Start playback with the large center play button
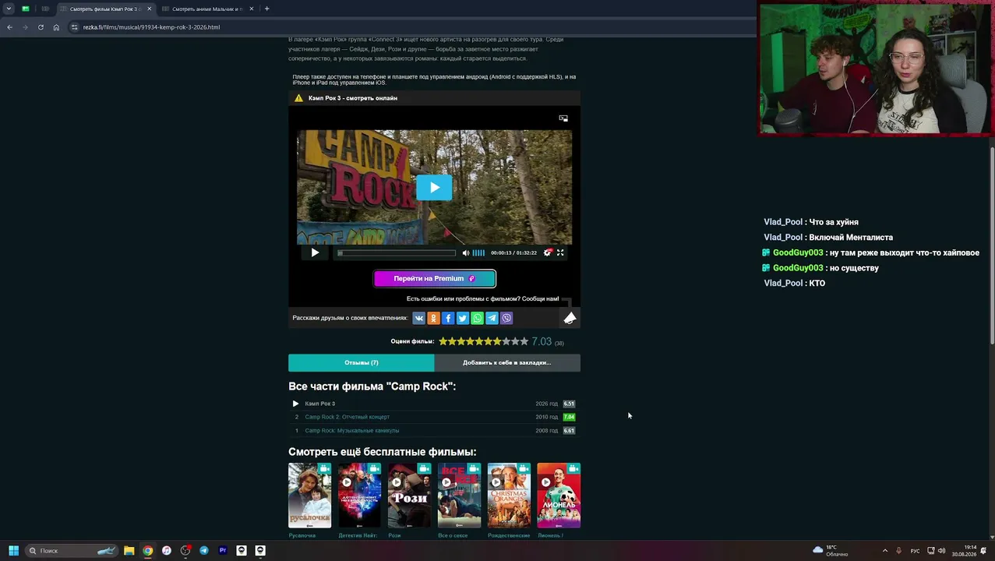The image size is (995, 561). pyautogui.click(x=434, y=187)
